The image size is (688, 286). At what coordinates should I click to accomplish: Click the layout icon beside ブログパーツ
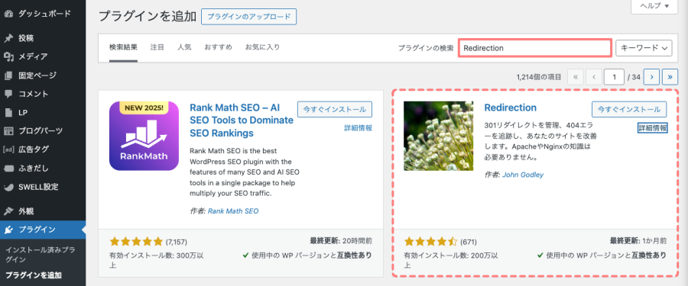[x=8, y=131]
